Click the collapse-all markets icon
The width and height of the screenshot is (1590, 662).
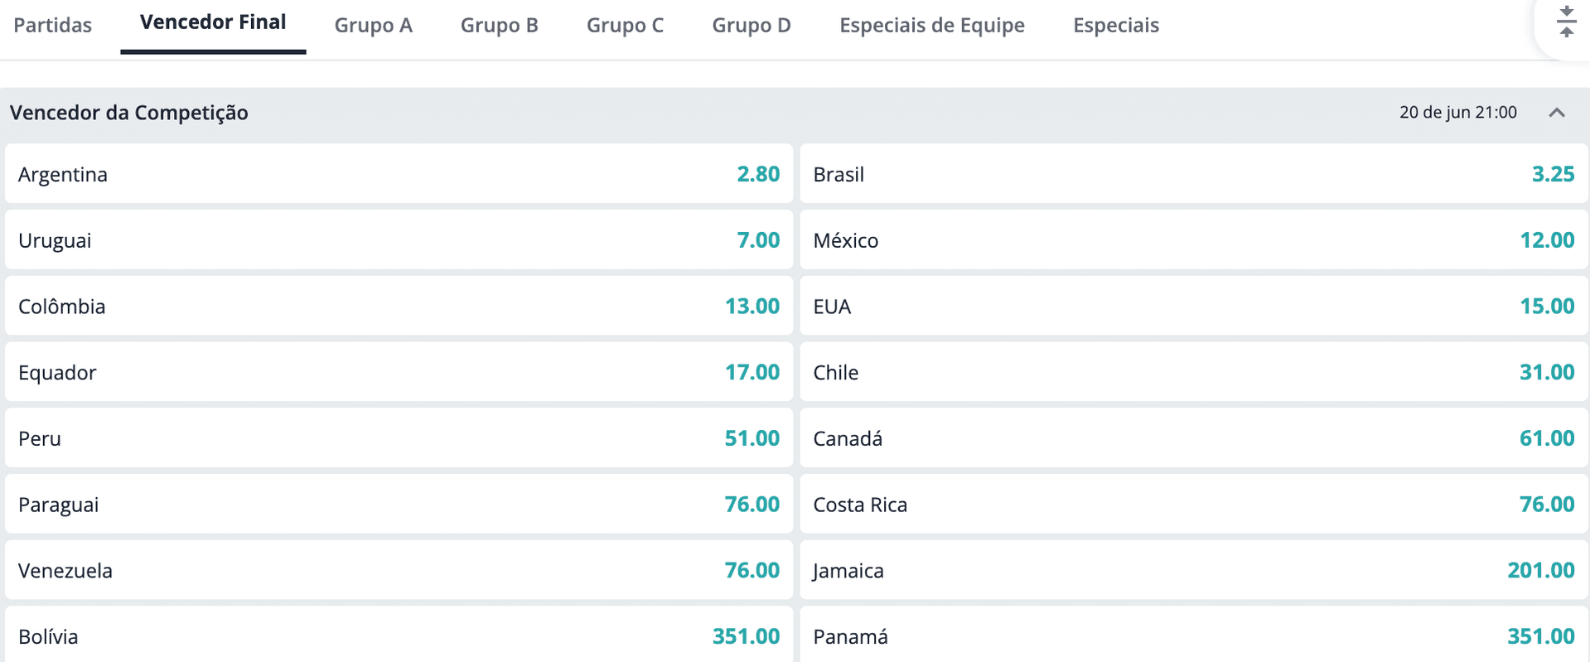click(1565, 22)
